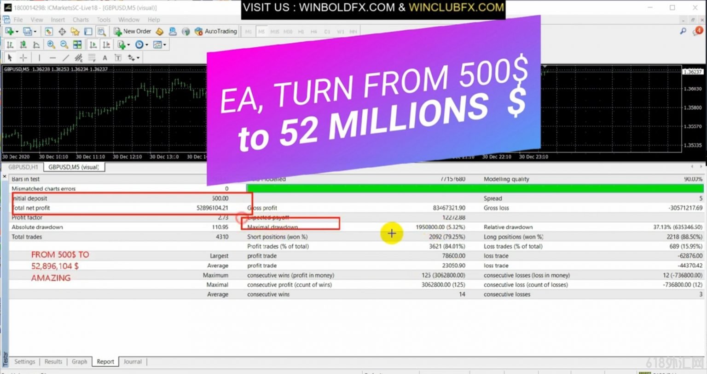
Task: Open the Insert menu
Action: tap(58, 20)
